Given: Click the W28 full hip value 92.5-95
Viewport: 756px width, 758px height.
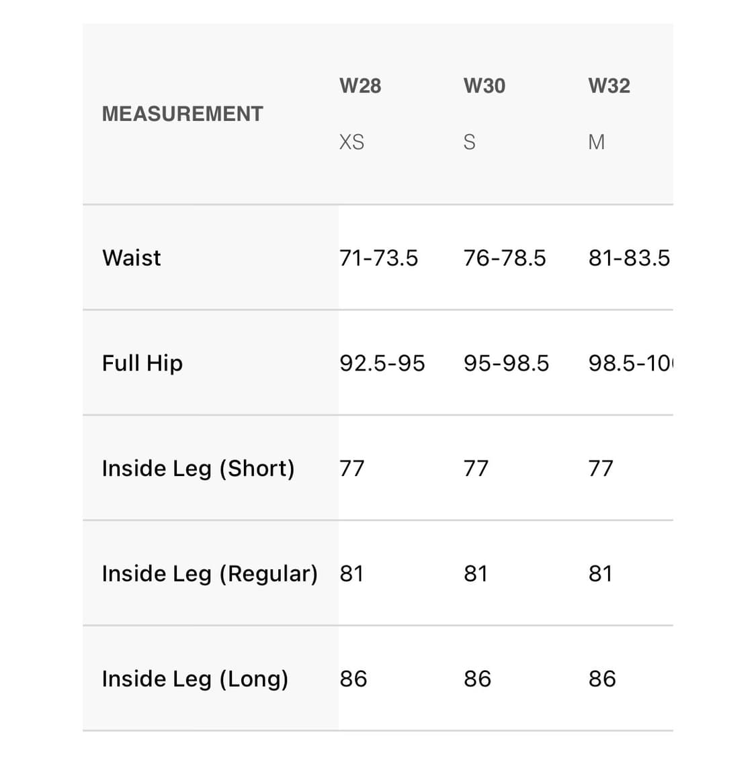Looking at the screenshot, I should (382, 363).
